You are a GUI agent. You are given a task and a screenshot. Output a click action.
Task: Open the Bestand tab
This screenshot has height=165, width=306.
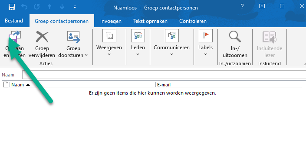click(x=14, y=21)
